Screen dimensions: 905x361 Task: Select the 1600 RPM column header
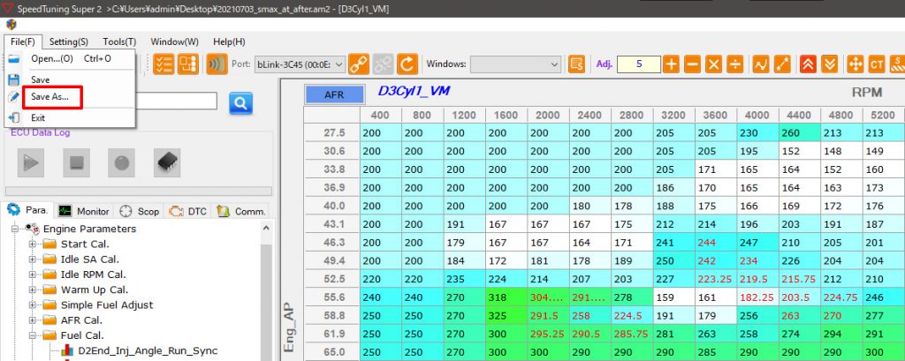point(506,116)
